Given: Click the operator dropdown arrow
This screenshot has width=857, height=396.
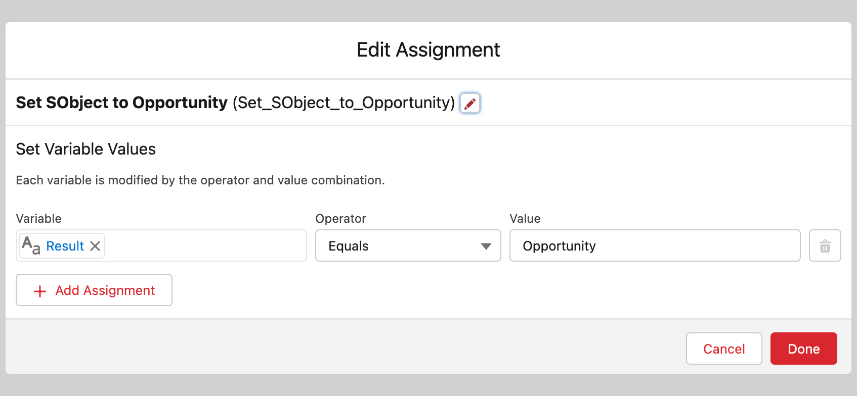Looking at the screenshot, I should (486, 246).
